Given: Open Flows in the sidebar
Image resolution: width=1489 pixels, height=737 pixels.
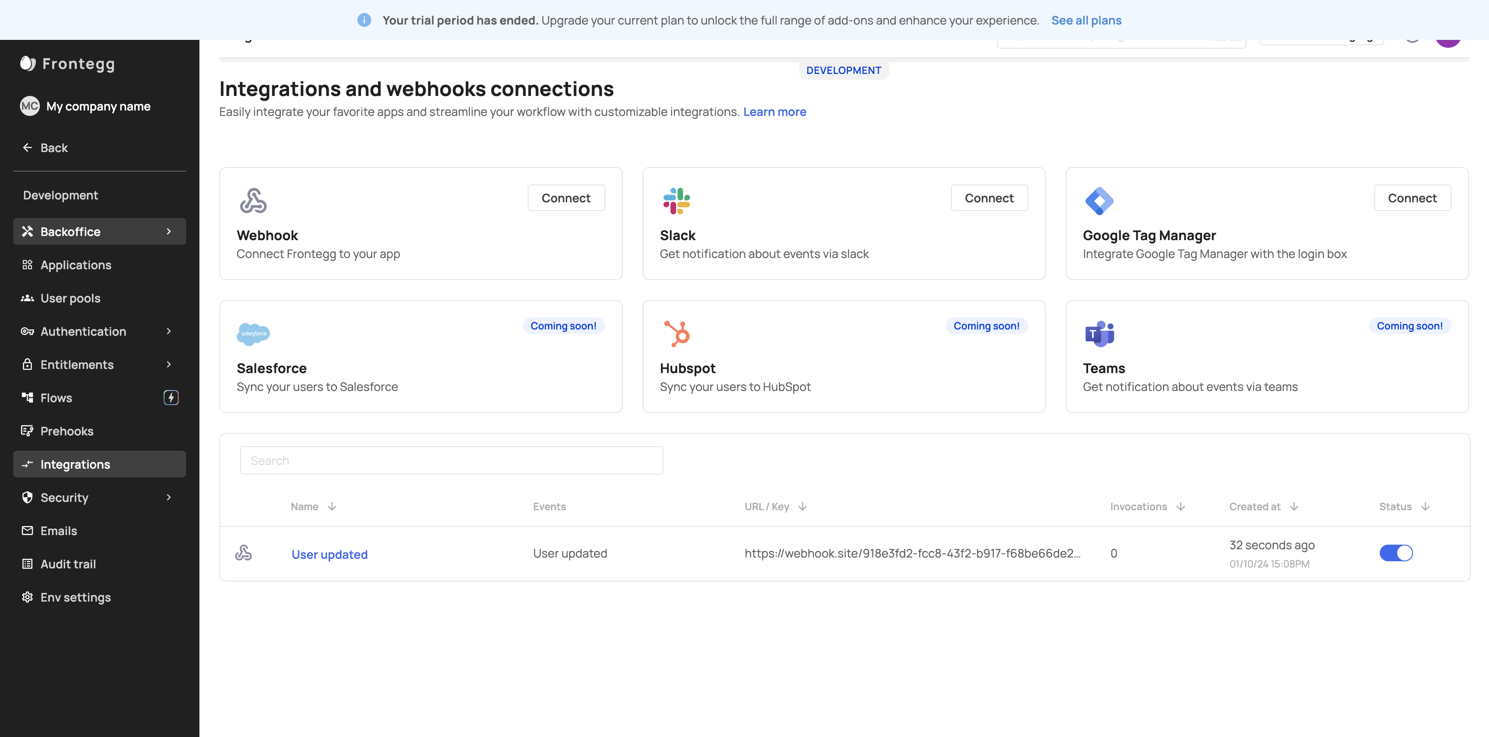Looking at the screenshot, I should coord(99,398).
